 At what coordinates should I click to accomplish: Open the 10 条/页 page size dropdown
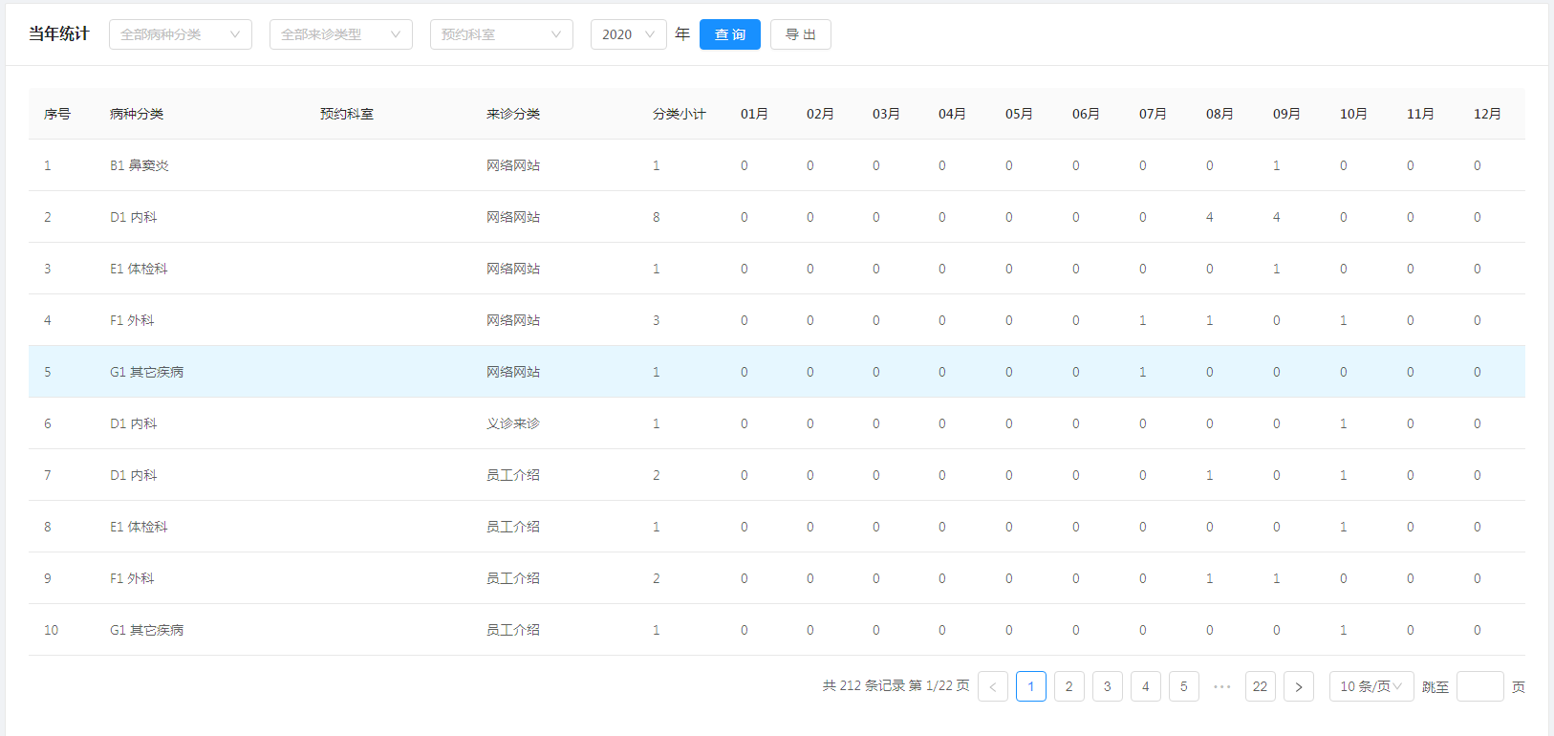pyautogui.click(x=1371, y=686)
